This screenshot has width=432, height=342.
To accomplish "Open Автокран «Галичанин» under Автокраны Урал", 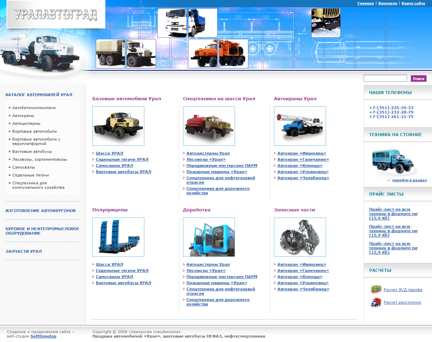I will coord(303,159).
